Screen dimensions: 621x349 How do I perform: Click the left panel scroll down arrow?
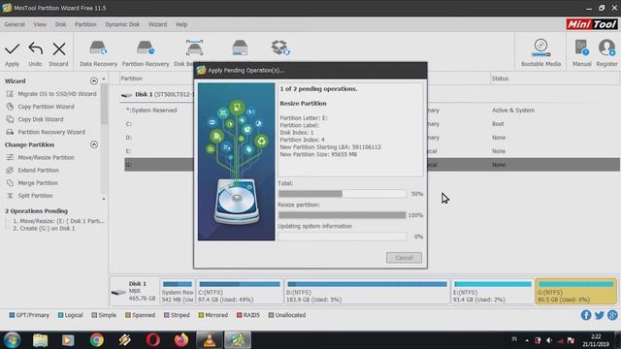(x=104, y=199)
